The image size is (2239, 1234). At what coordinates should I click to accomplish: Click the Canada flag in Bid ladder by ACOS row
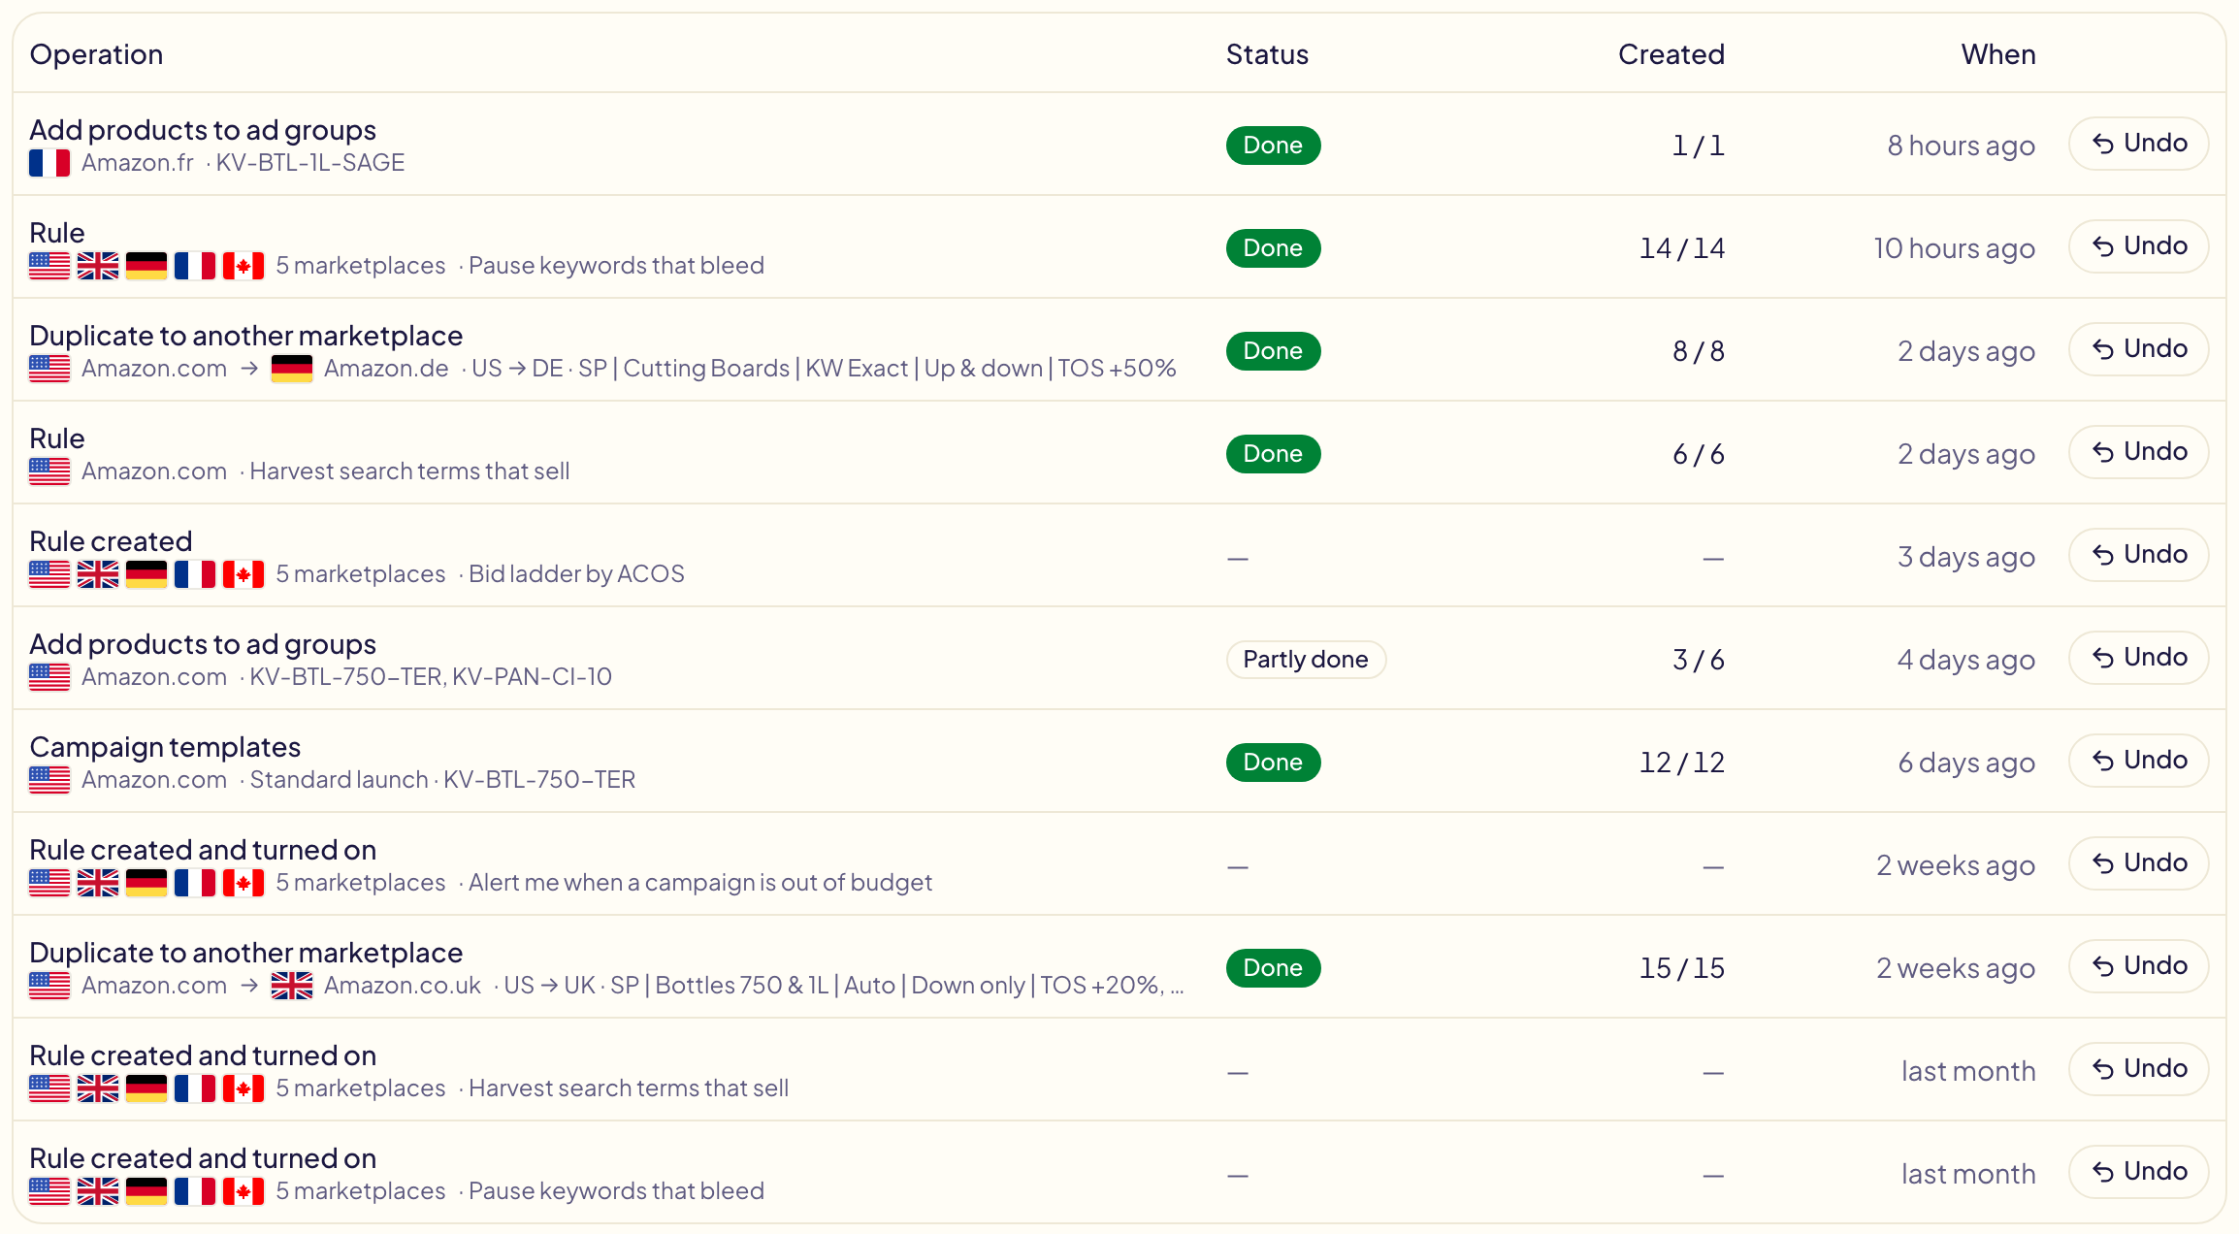(x=243, y=574)
